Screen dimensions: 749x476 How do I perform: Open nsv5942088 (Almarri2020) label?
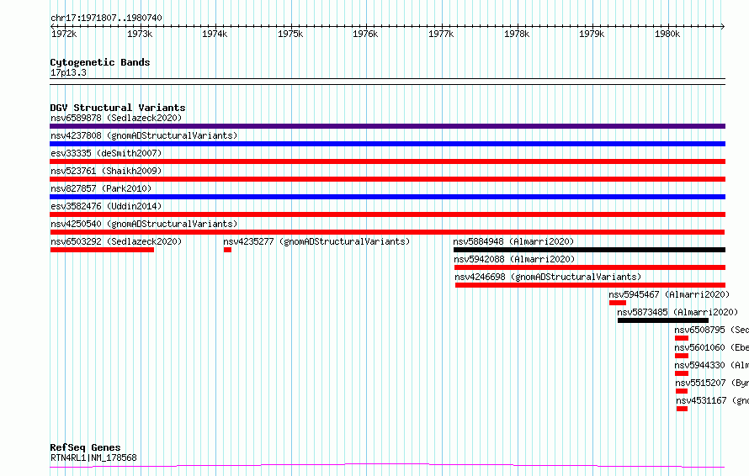[514, 259]
